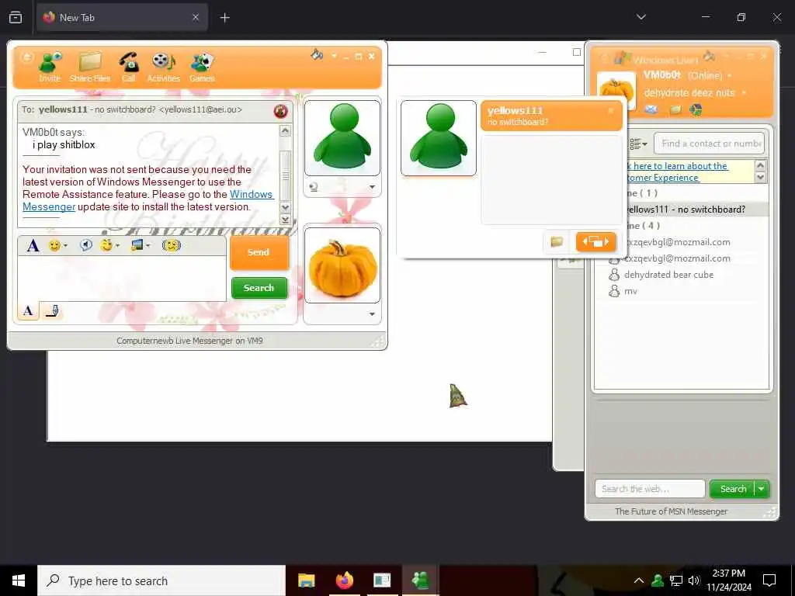Click the Find a contact or number field
Screen dimensions: 795x596
[x=709, y=144]
